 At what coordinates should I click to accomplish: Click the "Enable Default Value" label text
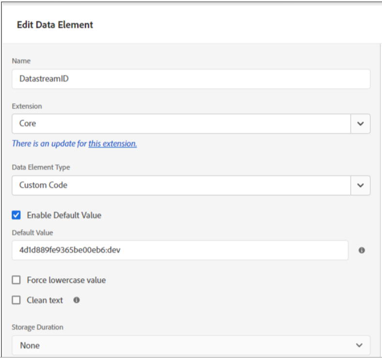pyautogui.click(x=64, y=215)
